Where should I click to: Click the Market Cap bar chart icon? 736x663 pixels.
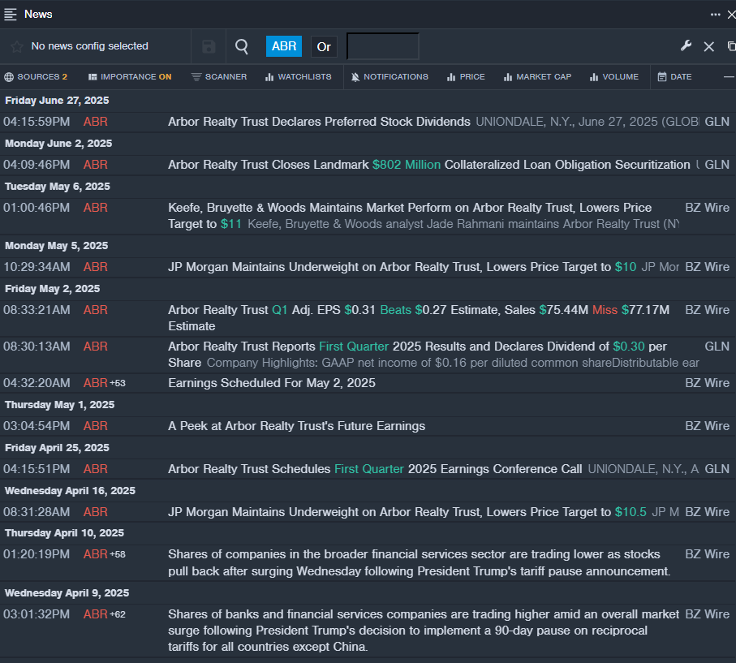[507, 77]
